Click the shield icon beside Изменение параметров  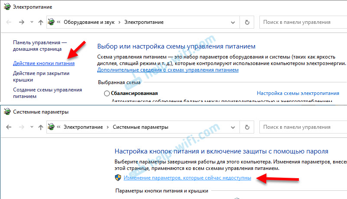[118, 178]
